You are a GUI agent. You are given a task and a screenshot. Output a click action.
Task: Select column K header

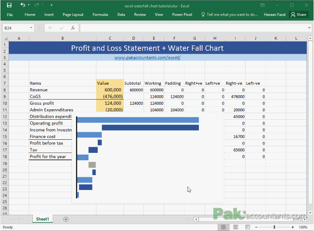(276, 38)
